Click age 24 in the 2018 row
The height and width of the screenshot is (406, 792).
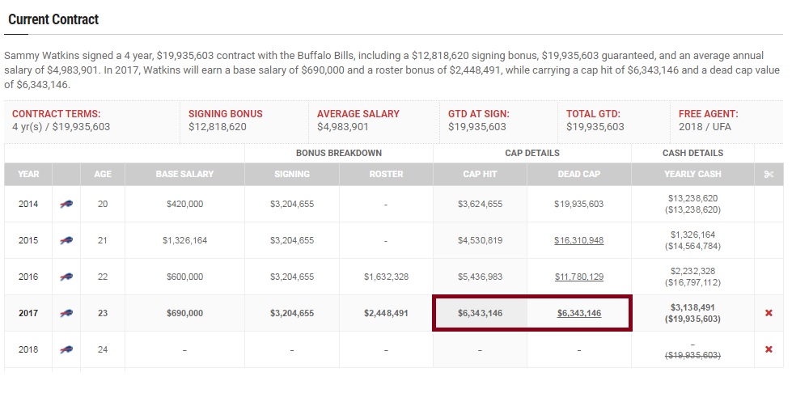[x=103, y=349]
